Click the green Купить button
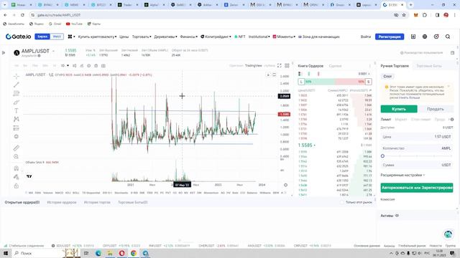This screenshot has width=460, height=258. [399, 109]
